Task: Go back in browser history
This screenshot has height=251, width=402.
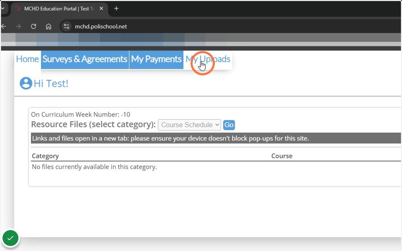Action: 3,26
